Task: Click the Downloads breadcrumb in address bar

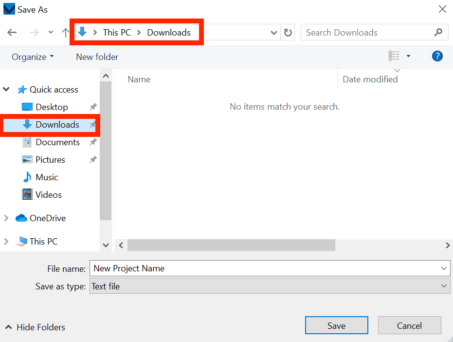Action: [168, 32]
